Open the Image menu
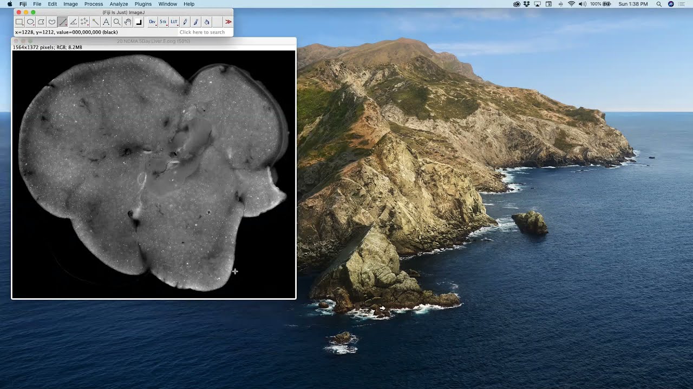The image size is (693, 389). [x=71, y=4]
